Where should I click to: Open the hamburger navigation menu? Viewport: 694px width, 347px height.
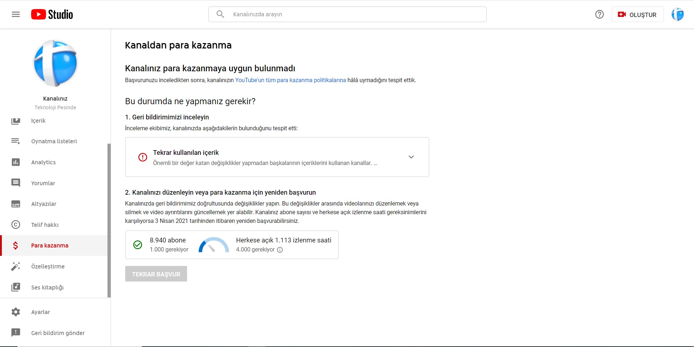pos(16,14)
